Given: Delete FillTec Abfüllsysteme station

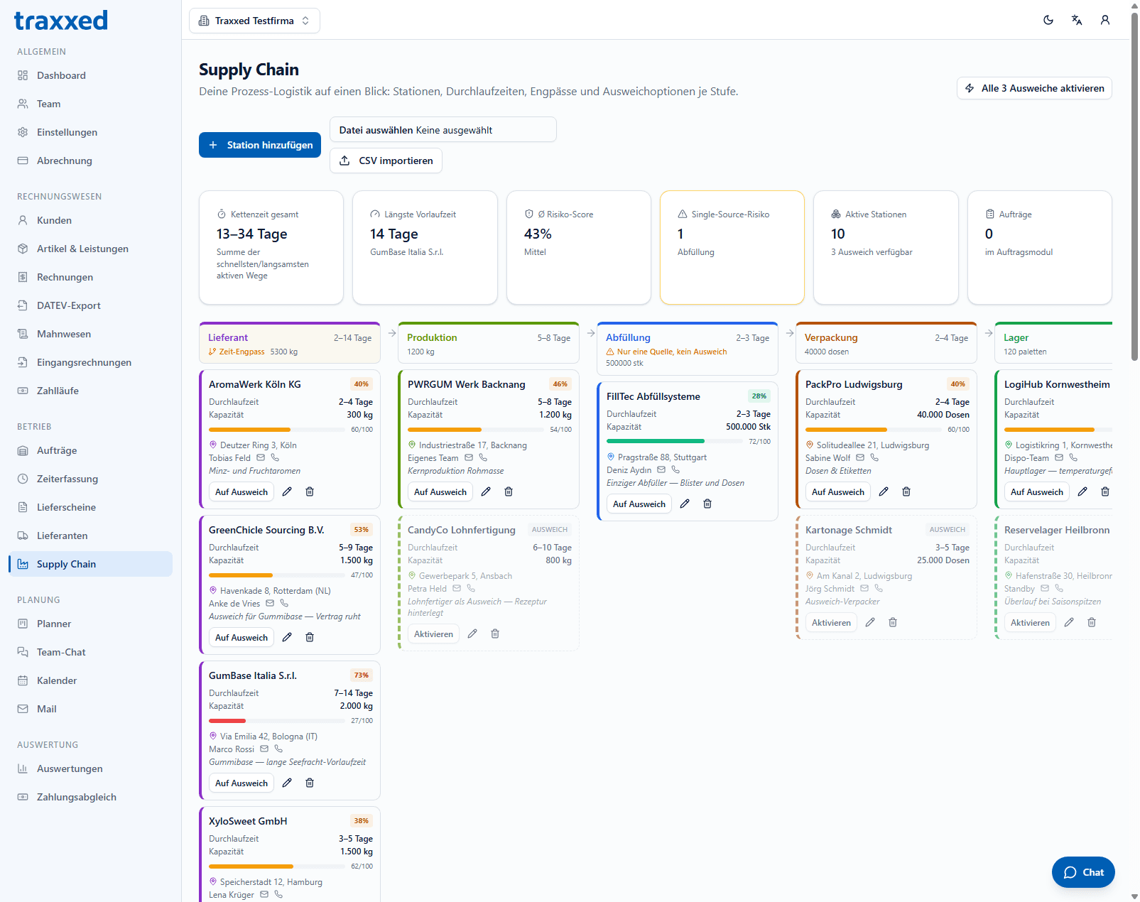Looking at the screenshot, I should (x=707, y=504).
